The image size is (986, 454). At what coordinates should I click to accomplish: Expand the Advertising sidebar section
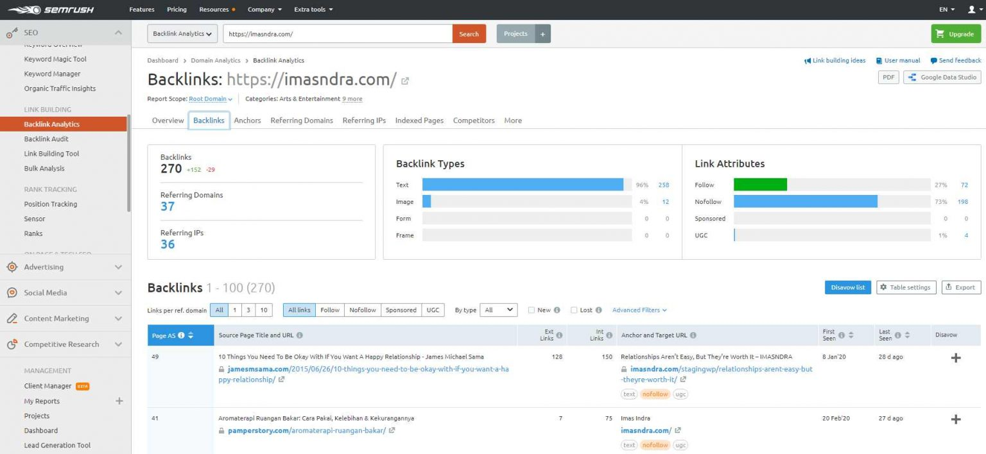(118, 267)
